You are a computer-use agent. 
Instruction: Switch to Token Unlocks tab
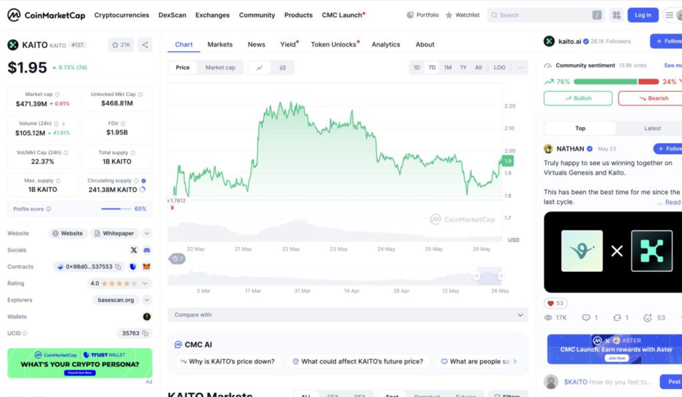(x=334, y=45)
